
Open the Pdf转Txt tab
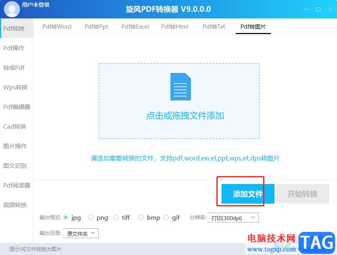coord(214,27)
